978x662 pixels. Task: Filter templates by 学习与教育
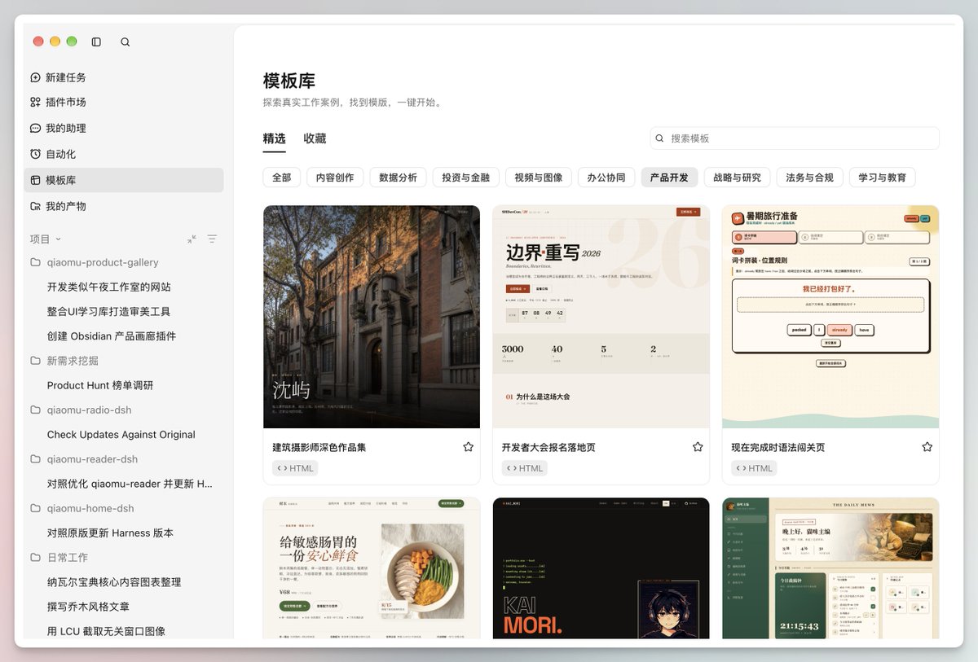[x=883, y=178]
